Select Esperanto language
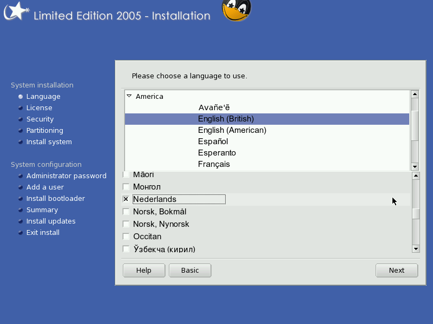433x324 pixels. [x=267, y=153]
